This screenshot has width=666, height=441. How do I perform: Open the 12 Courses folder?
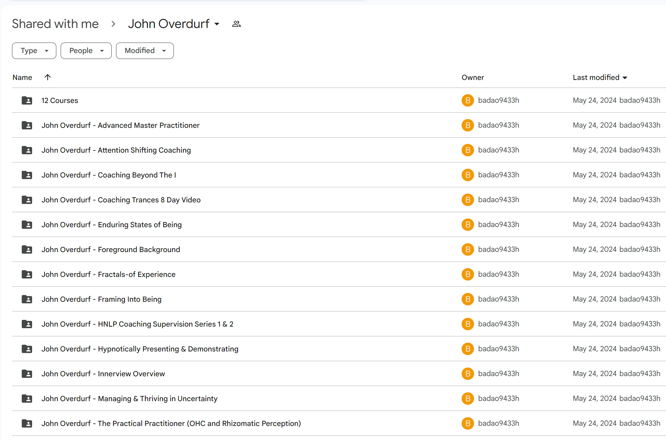(x=60, y=100)
